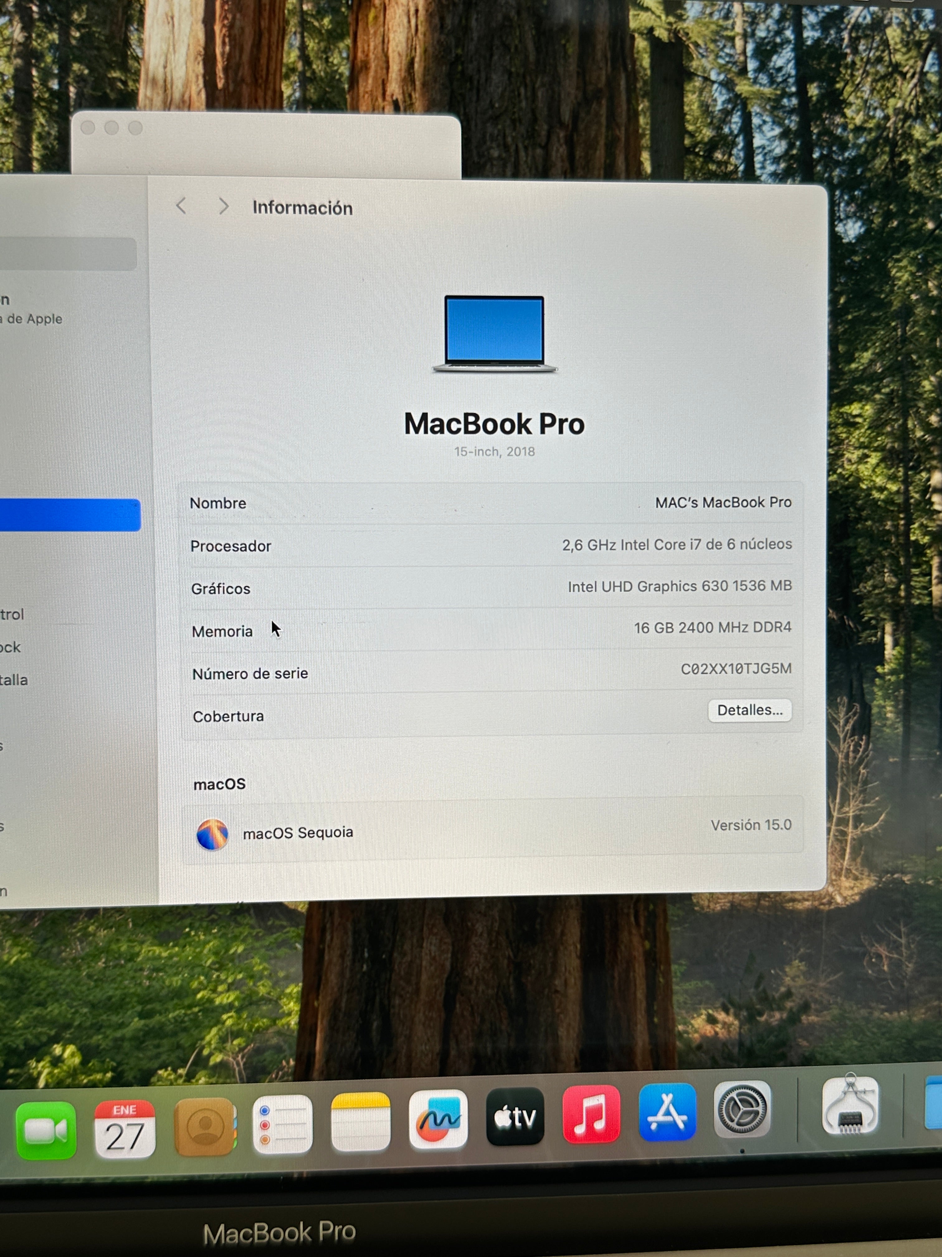Click the MacBook Pro laptop image
This screenshot has height=1257, width=942.
[495, 334]
